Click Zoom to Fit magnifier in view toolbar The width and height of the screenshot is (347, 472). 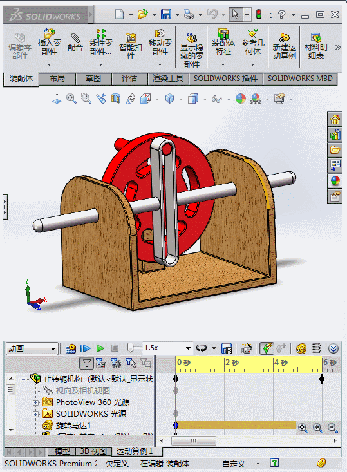(x=71, y=99)
